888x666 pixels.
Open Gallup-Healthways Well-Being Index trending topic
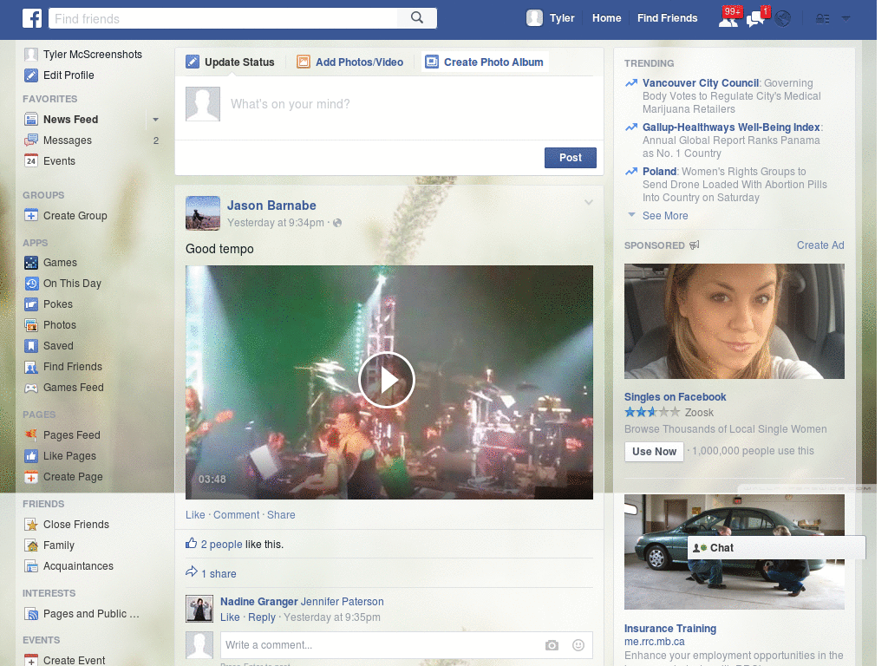point(731,127)
